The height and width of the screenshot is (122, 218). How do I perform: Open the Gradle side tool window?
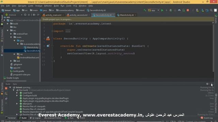tap(216, 19)
